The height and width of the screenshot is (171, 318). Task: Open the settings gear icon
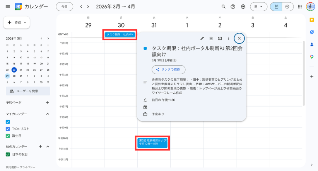click(243, 7)
